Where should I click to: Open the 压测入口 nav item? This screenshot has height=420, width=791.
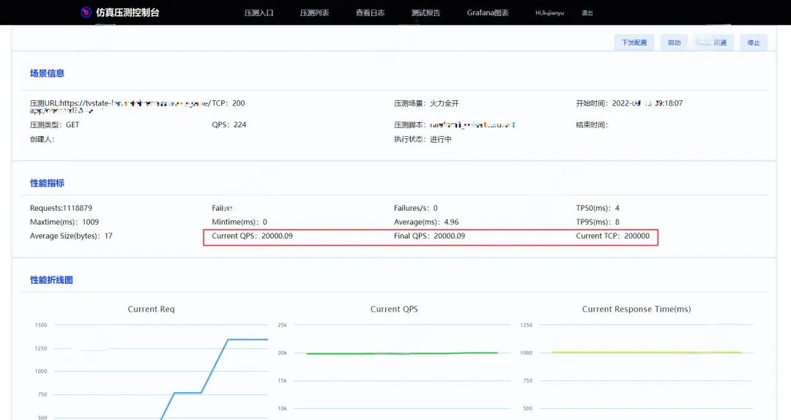click(259, 12)
